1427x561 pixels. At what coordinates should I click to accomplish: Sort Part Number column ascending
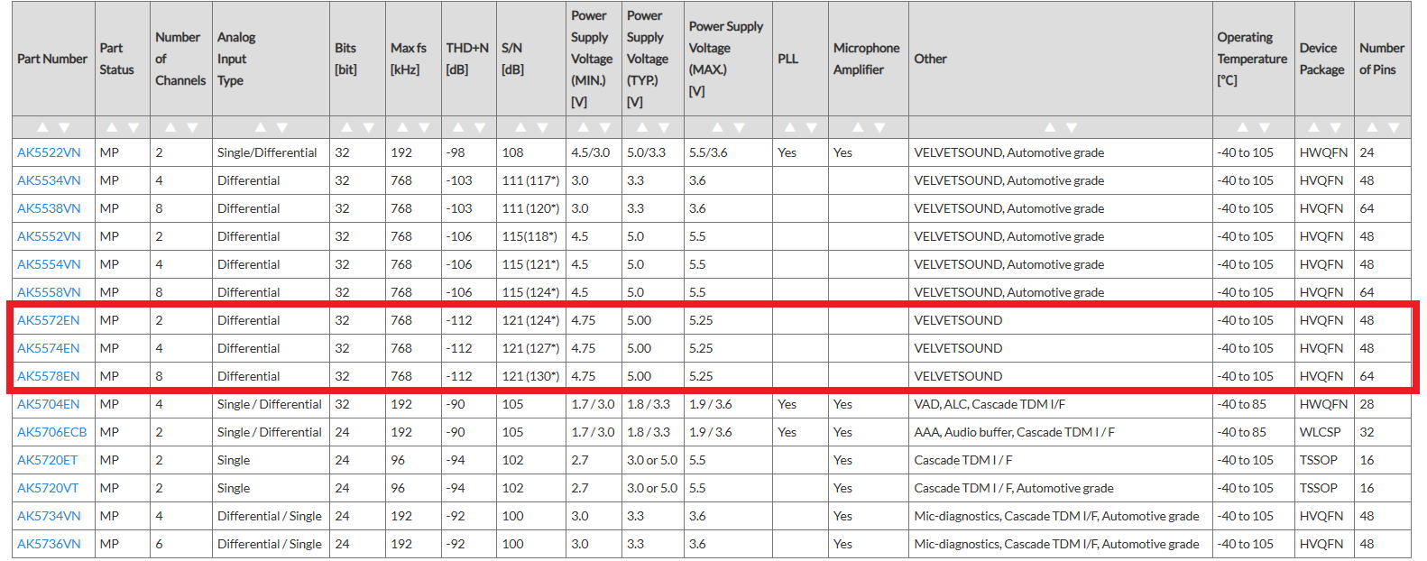click(41, 127)
